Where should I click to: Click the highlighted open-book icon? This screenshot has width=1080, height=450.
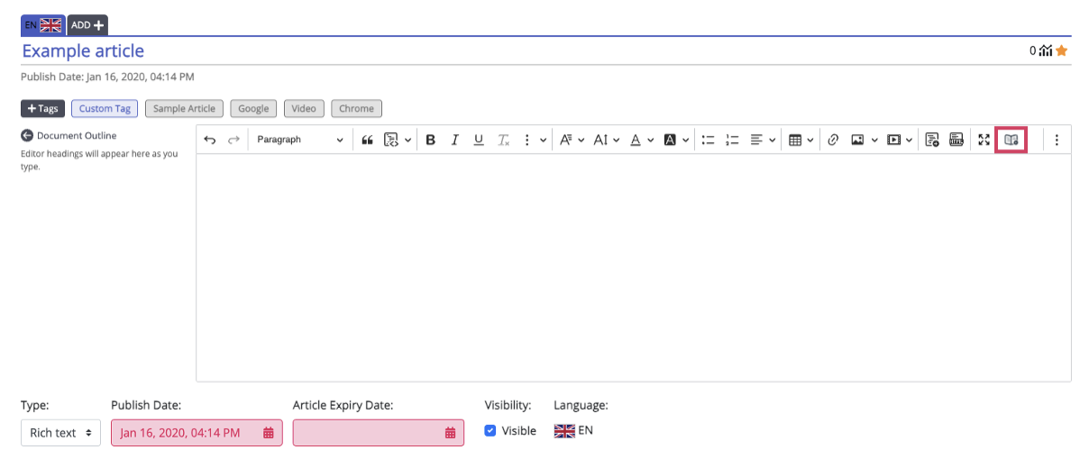pos(1011,140)
